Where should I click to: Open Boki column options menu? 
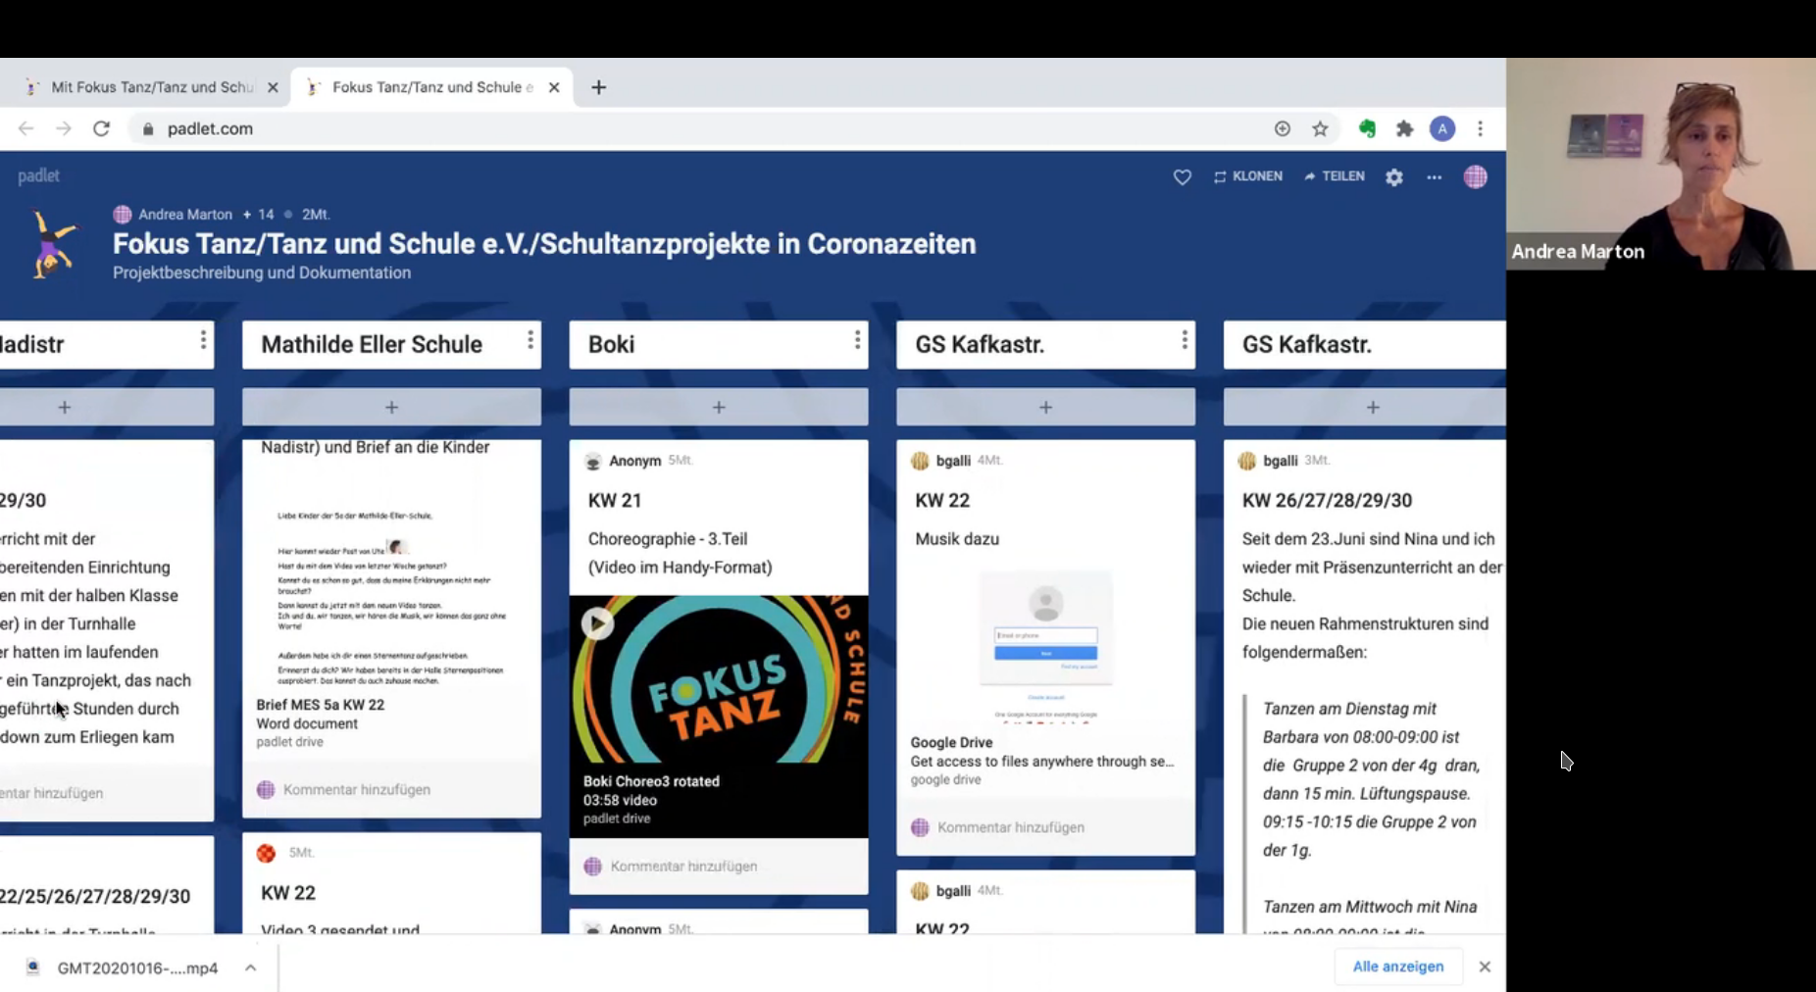(x=857, y=340)
